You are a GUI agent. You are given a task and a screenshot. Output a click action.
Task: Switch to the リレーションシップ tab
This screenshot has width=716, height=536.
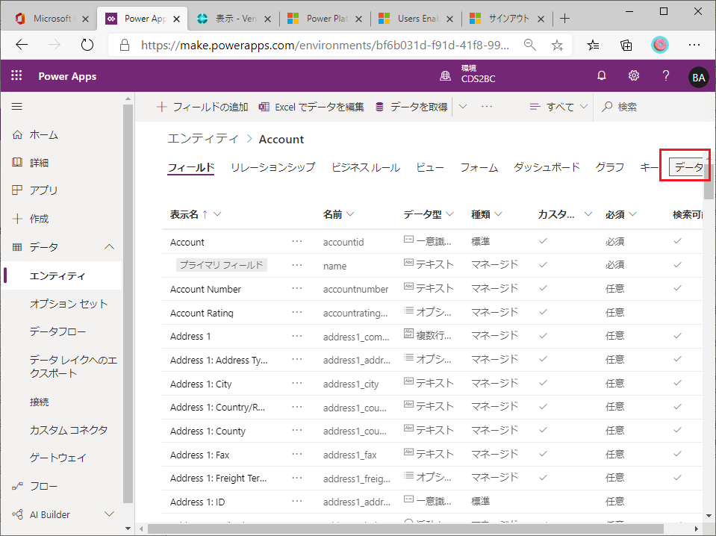click(273, 167)
